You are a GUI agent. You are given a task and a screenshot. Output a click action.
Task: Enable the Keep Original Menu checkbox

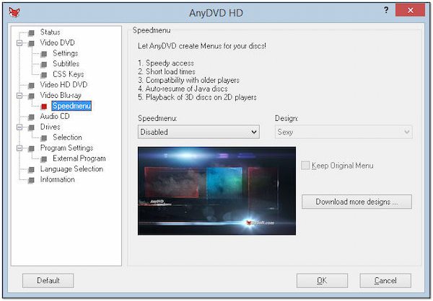click(305, 166)
